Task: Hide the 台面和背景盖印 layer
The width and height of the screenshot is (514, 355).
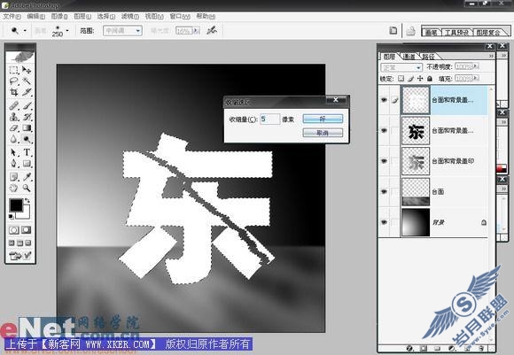Action: pyautogui.click(x=384, y=161)
